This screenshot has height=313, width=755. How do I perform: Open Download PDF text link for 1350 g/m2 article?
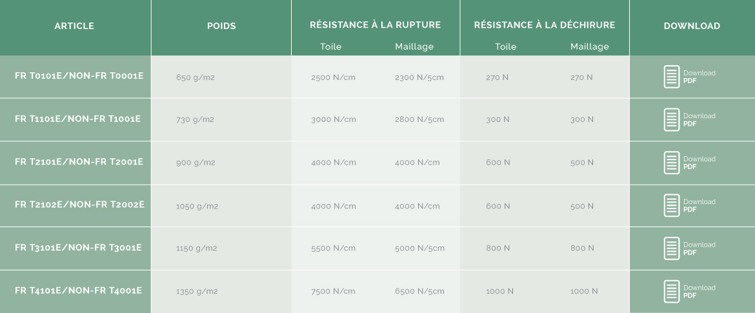coord(699,291)
